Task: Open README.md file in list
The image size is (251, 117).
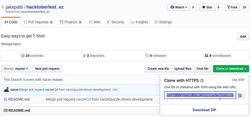Action: point(19,99)
